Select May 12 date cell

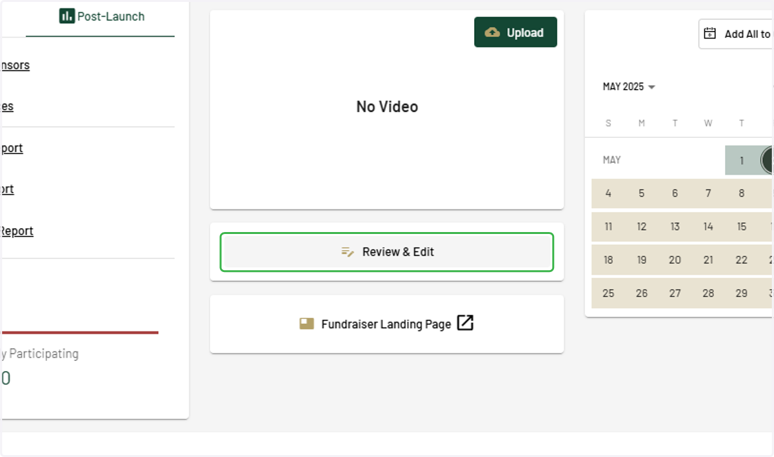pos(642,227)
